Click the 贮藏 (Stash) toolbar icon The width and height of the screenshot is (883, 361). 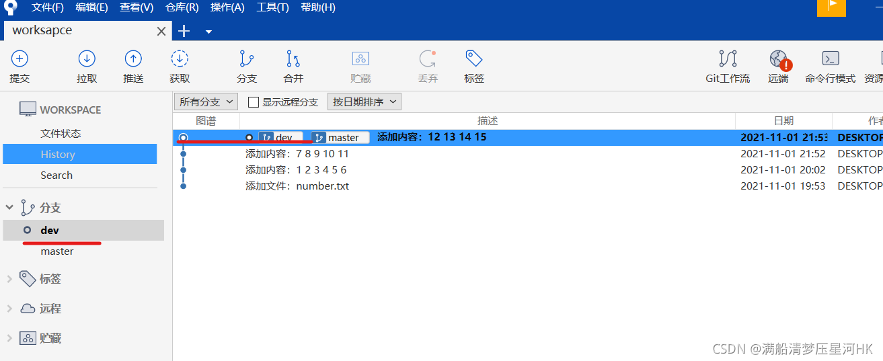(x=360, y=58)
